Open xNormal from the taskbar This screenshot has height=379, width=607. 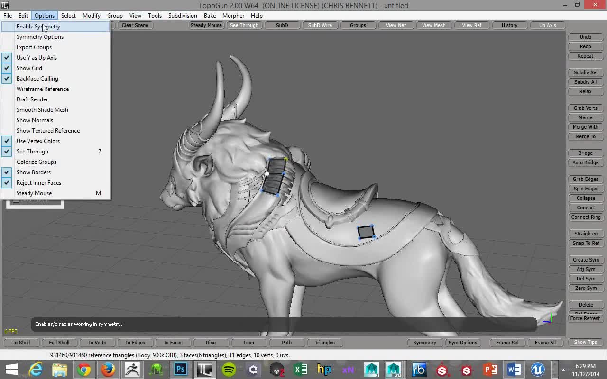tap(348, 370)
